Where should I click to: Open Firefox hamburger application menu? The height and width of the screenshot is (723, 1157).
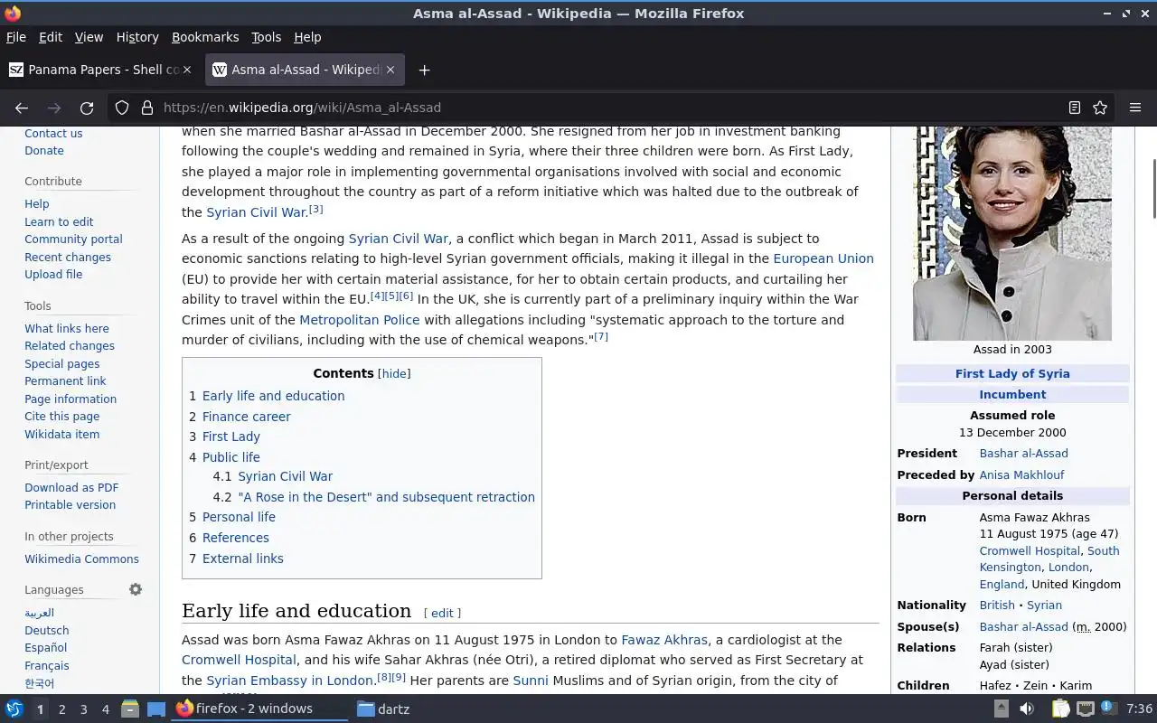[x=1135, y=108]
